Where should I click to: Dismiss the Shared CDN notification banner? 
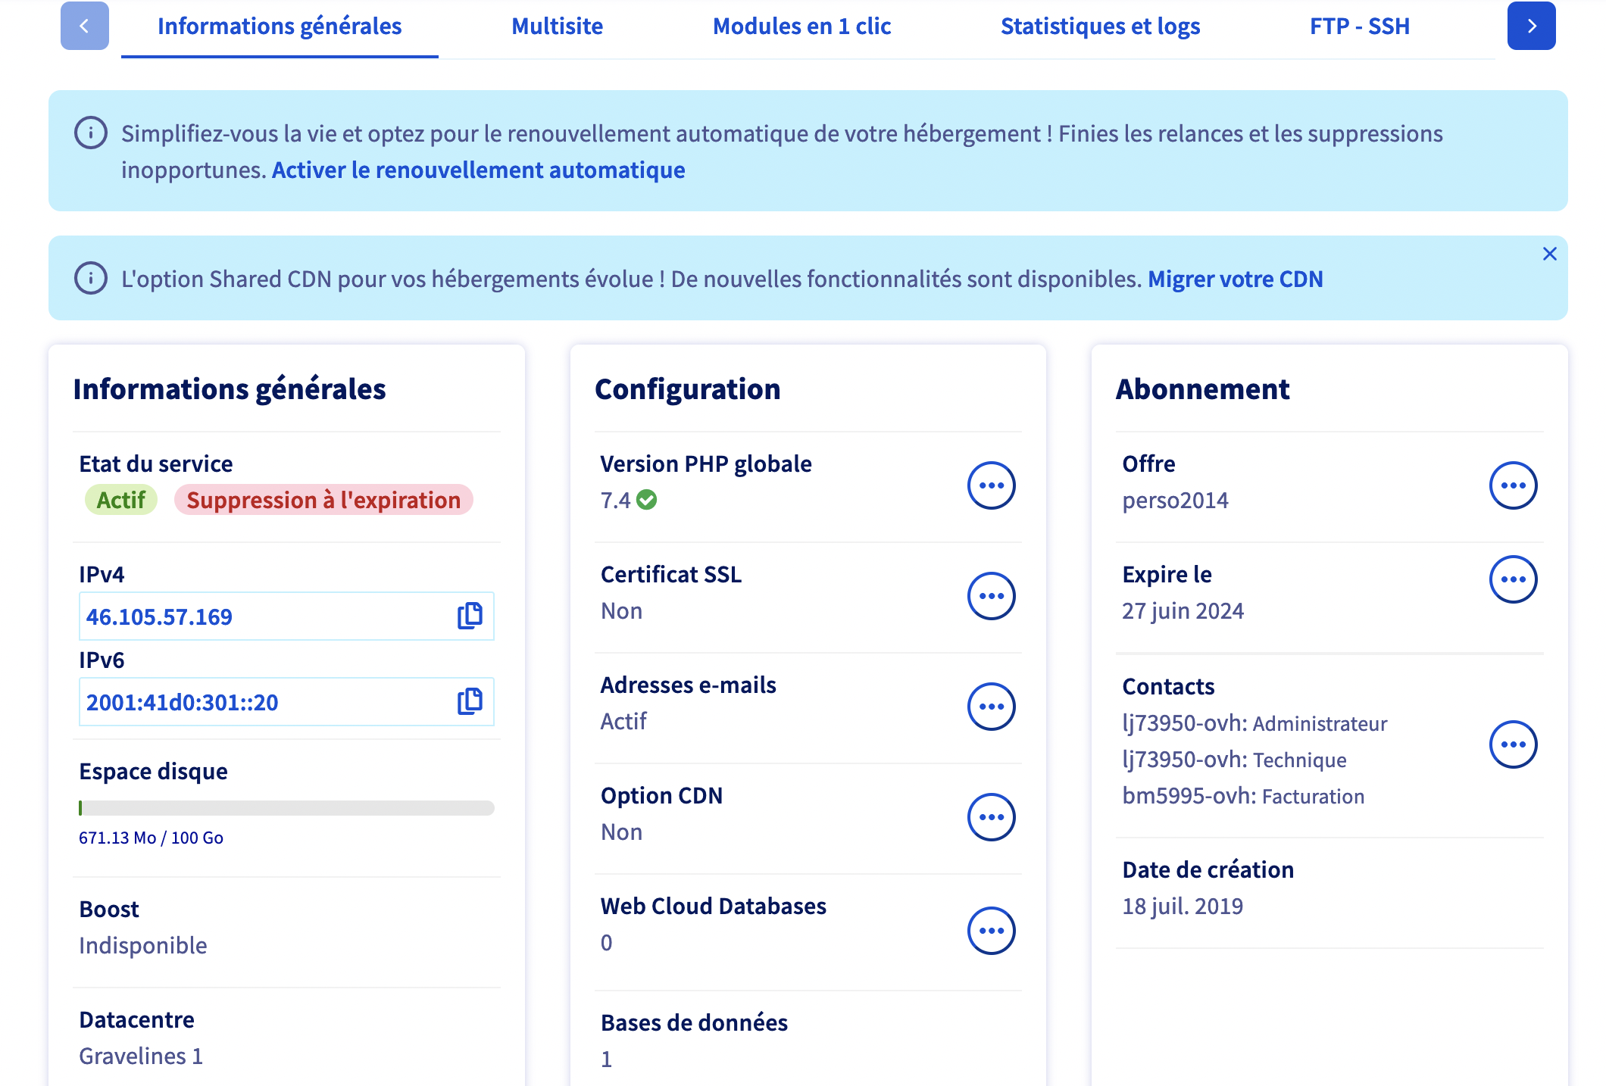(x=1549, y=254)
